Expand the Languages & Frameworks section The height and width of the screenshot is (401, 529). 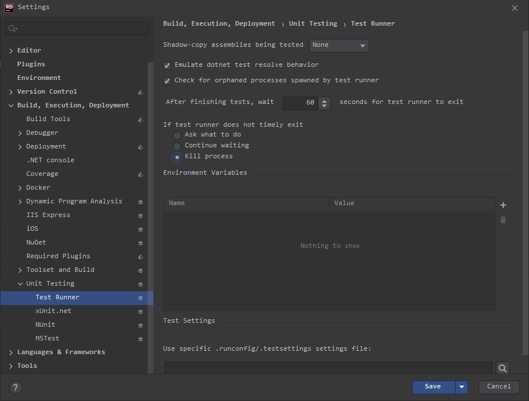coord(11,352)
